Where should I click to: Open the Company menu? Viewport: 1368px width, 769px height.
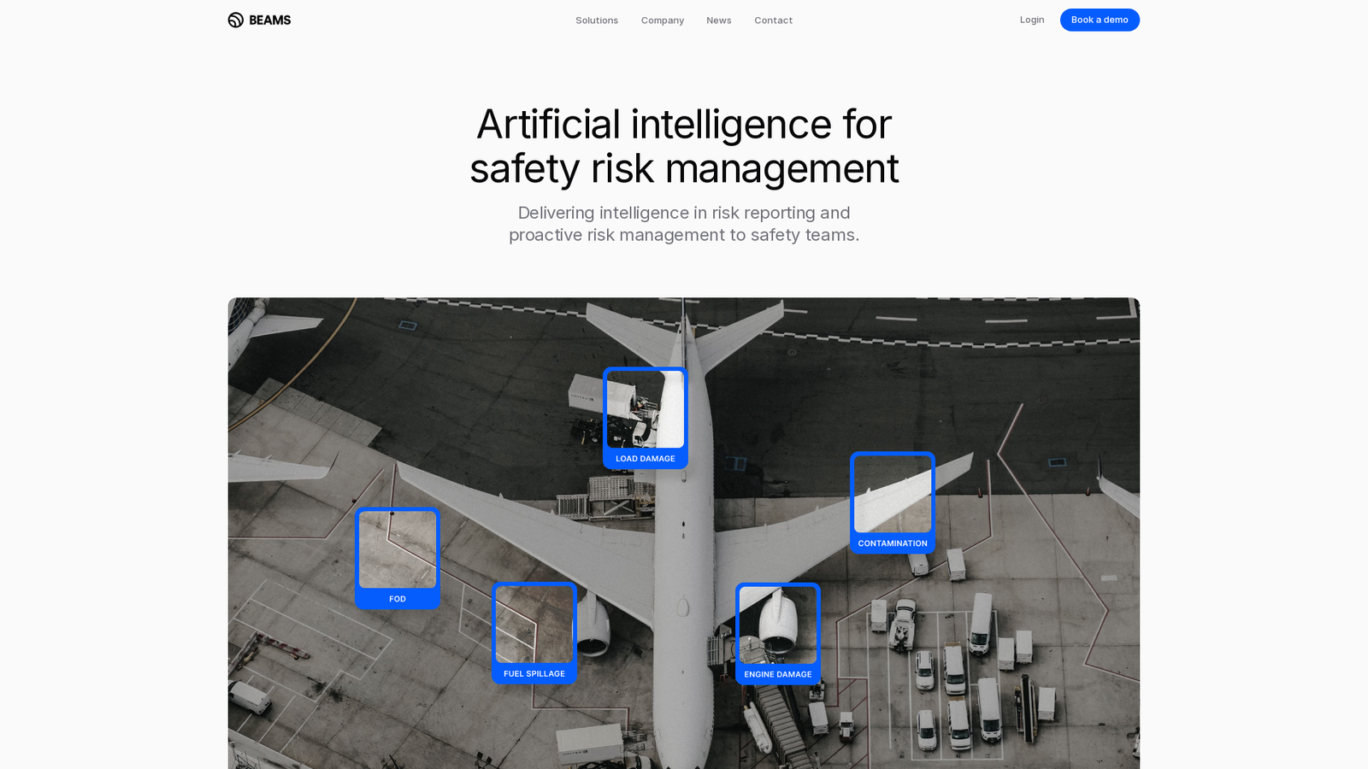pos(663,21)
